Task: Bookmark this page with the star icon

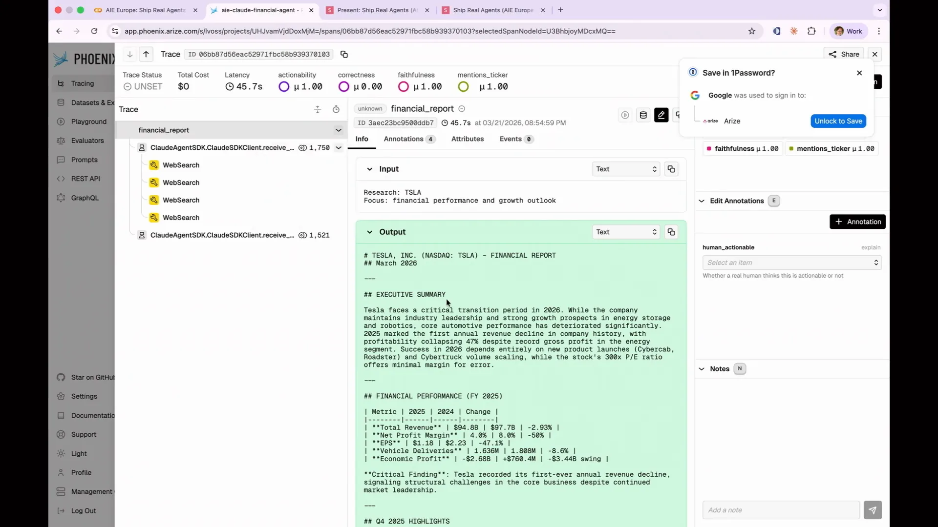Action: pyautogui.click(x=752, y=31)
